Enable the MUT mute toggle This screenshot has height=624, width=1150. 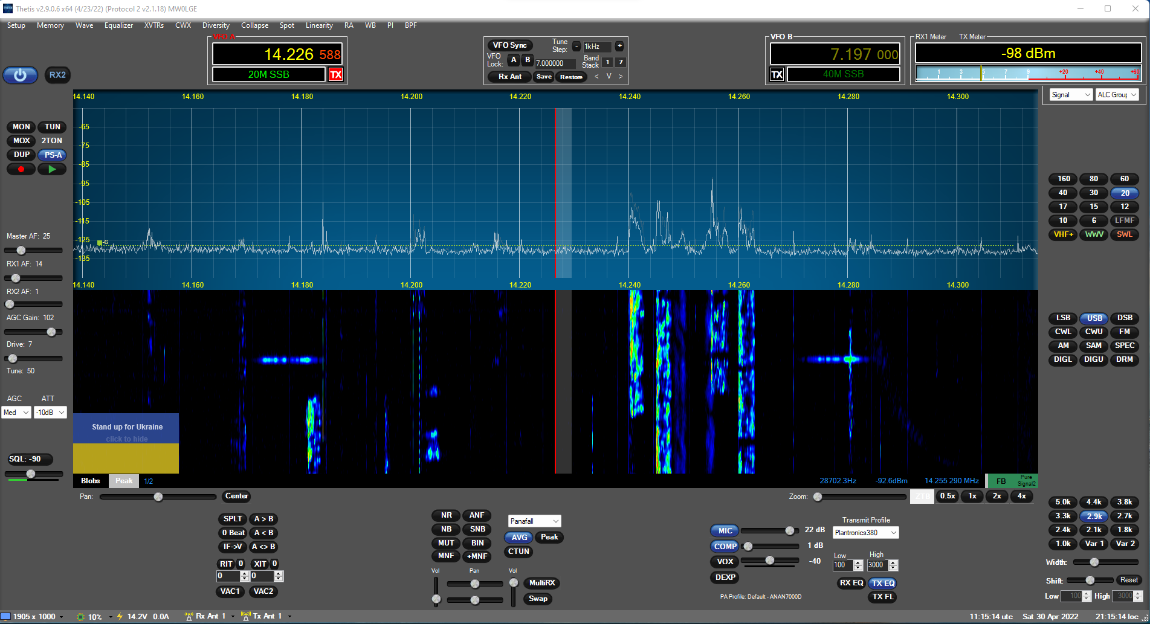[446, 543]
